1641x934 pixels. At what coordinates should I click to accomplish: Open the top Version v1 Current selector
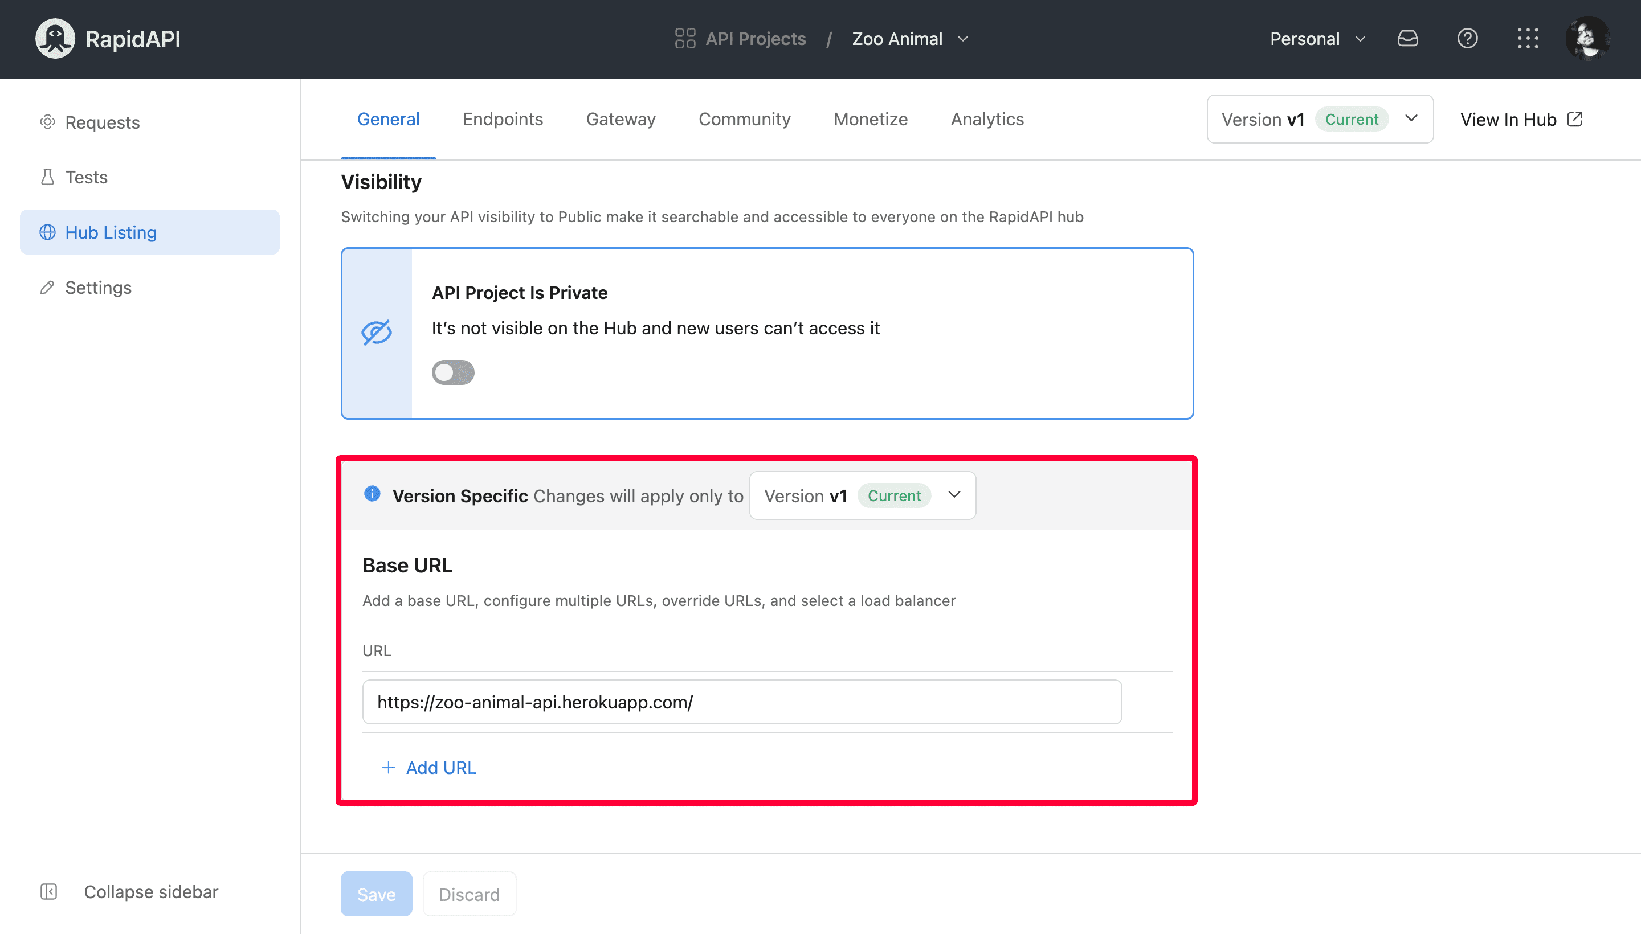point(1320,120)
